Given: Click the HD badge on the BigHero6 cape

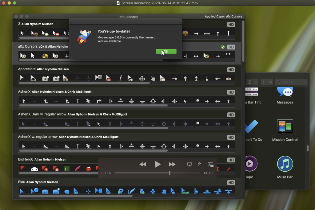Looking at the screenshot, I should pyautogui.click(x=231, y=160).
